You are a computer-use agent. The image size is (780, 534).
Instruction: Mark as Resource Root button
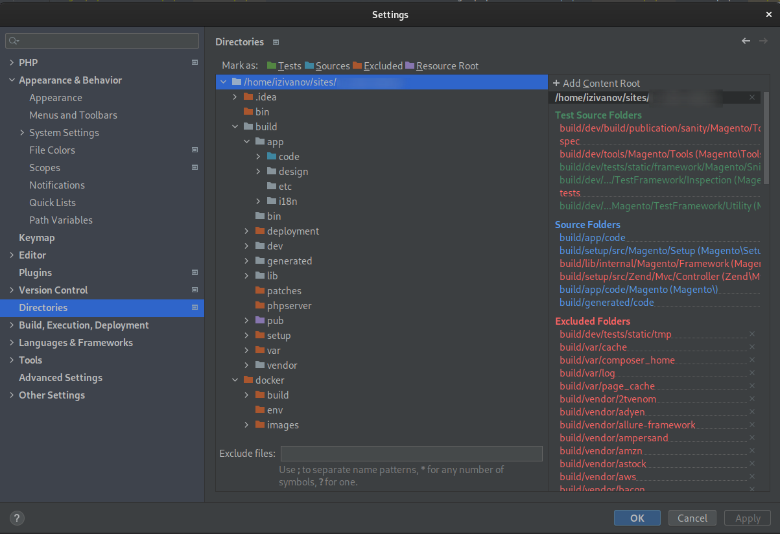(442, 65)
